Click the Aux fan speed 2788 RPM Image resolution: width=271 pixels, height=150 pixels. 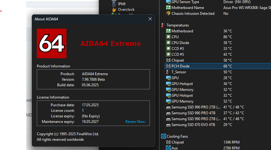231,148
